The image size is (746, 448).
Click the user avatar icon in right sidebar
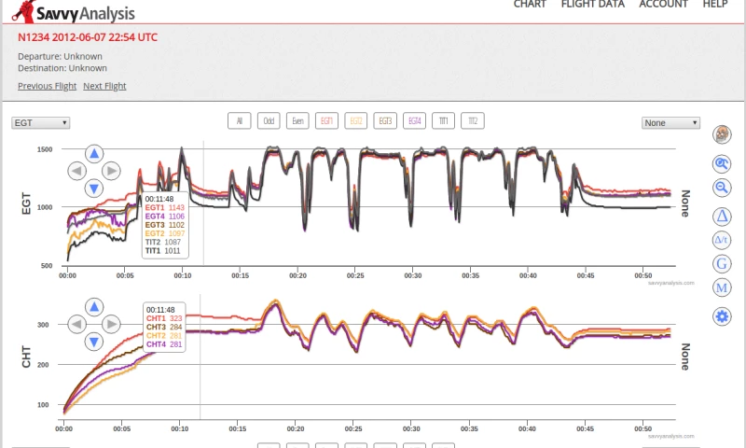click(722, 135)
